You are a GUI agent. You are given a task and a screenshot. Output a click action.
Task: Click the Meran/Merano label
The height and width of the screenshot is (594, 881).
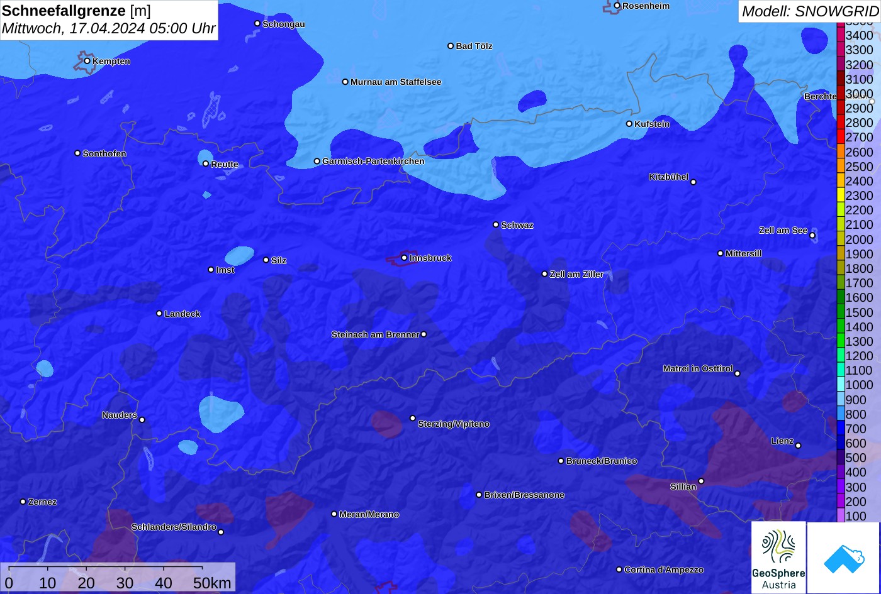pyautogui.click(x=369, y=514)
